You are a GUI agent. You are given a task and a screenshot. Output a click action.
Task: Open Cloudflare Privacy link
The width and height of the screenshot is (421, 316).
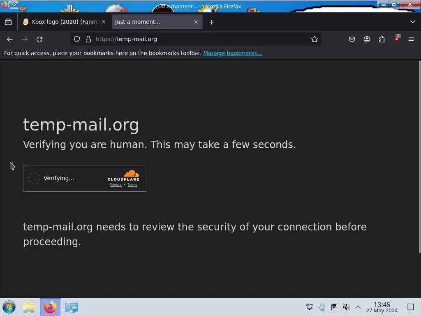[116, 185]
